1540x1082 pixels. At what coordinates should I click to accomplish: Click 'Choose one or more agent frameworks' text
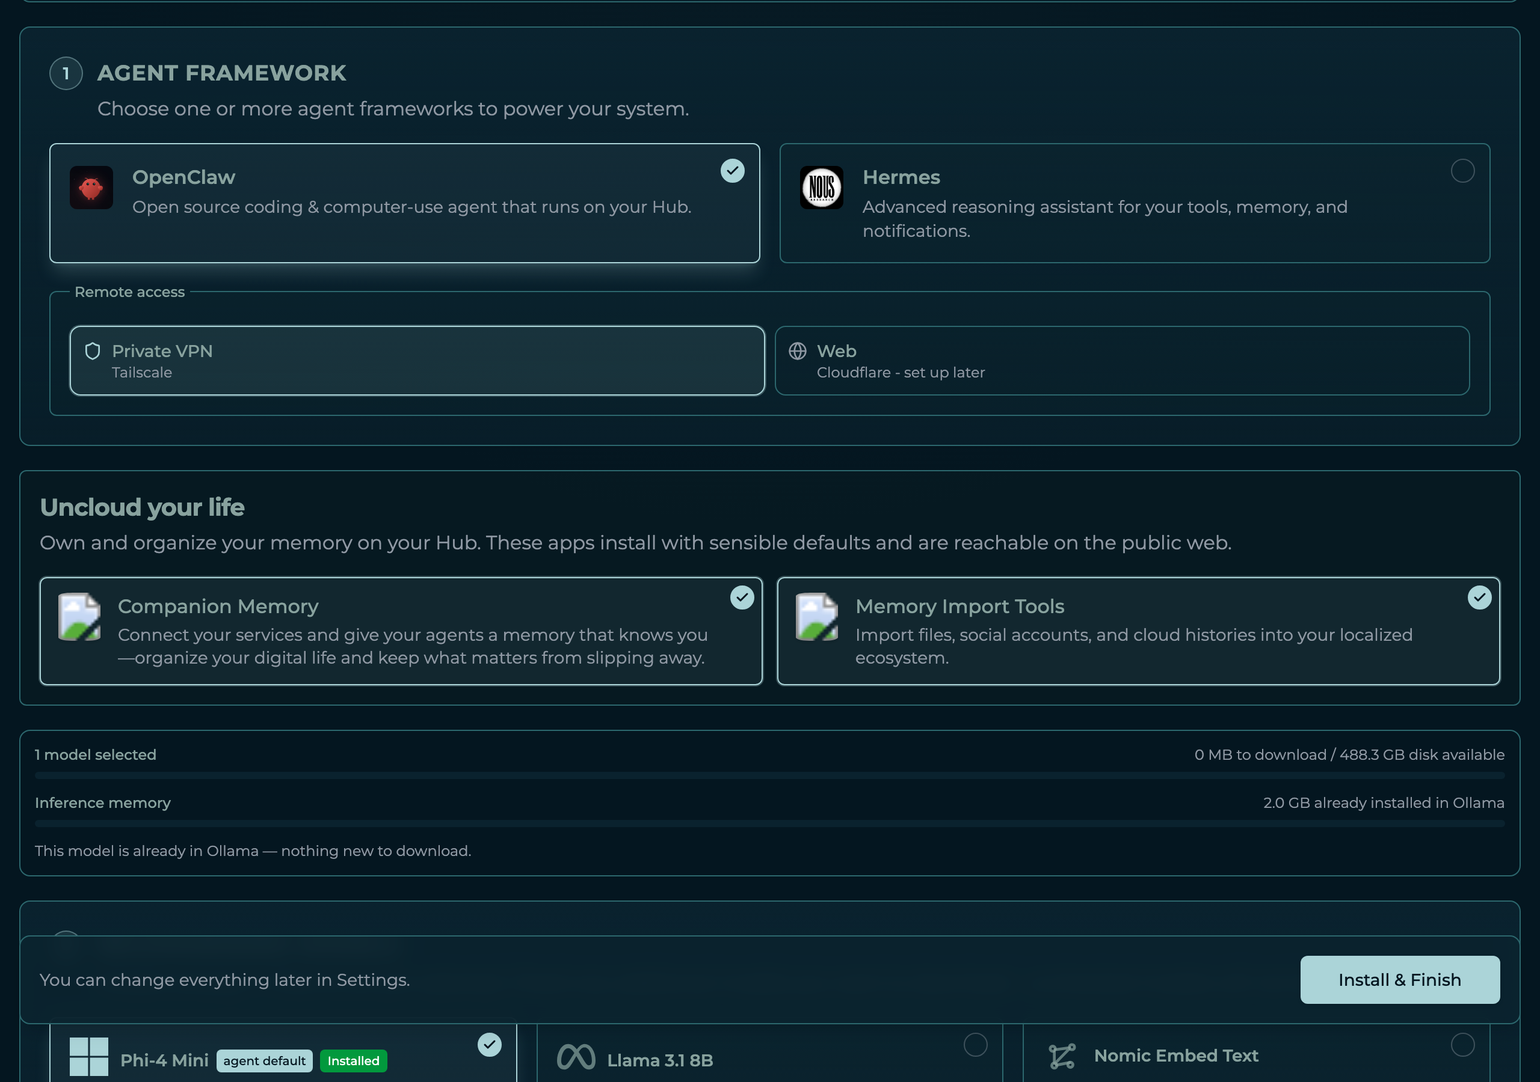point(393,109)
